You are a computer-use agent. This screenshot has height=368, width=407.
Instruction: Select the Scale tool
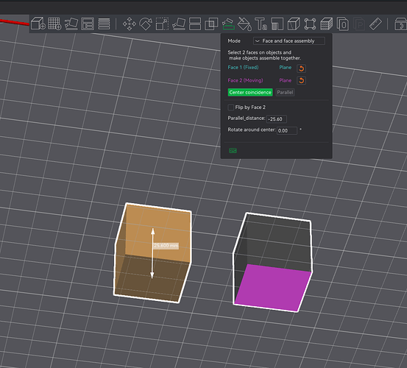162,24
